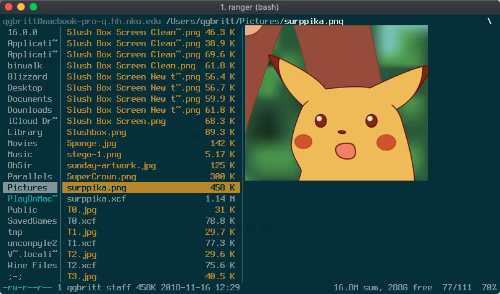Click the highlighted Pictures directory

tap(30, 187)
